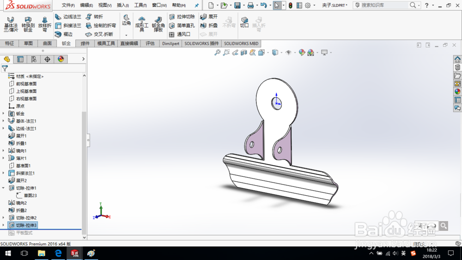Open the Forming Tool (成形工具)
The width and height of the screenshot is (462, 260).
click(x=142, y=24)
